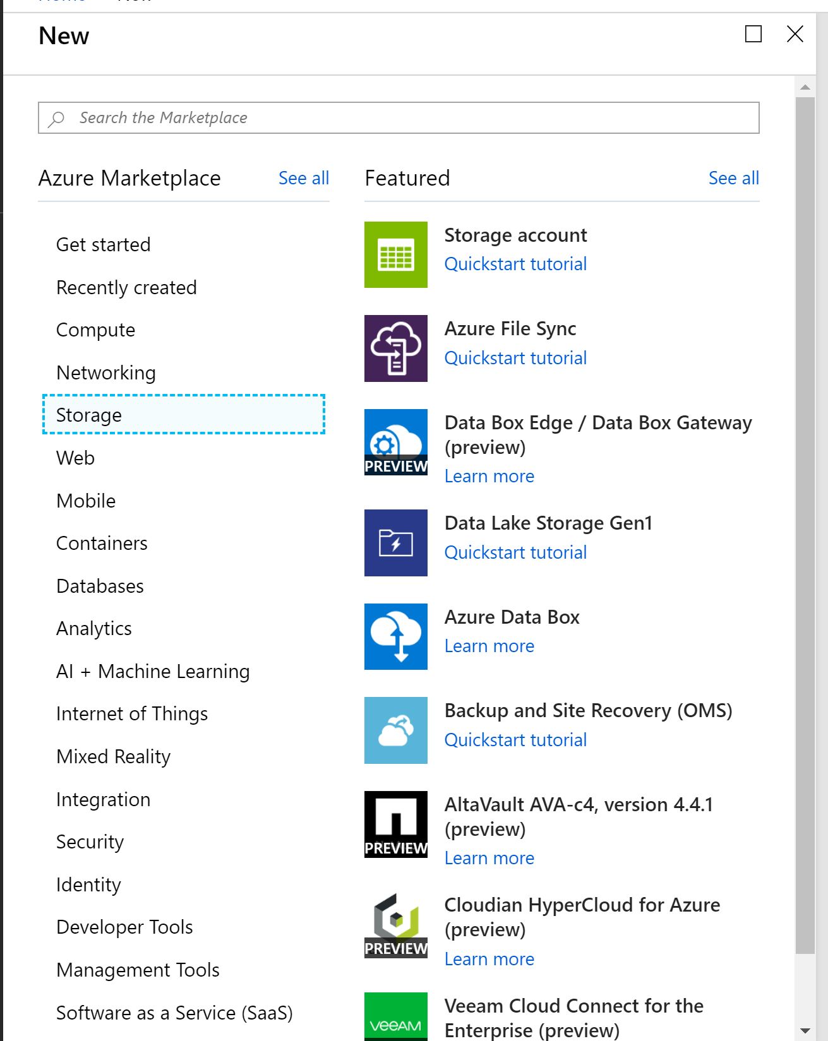The width and height of the screenshot is (828, 1041).
Task: Click the Storage account green icon
Action: point(396,254)
